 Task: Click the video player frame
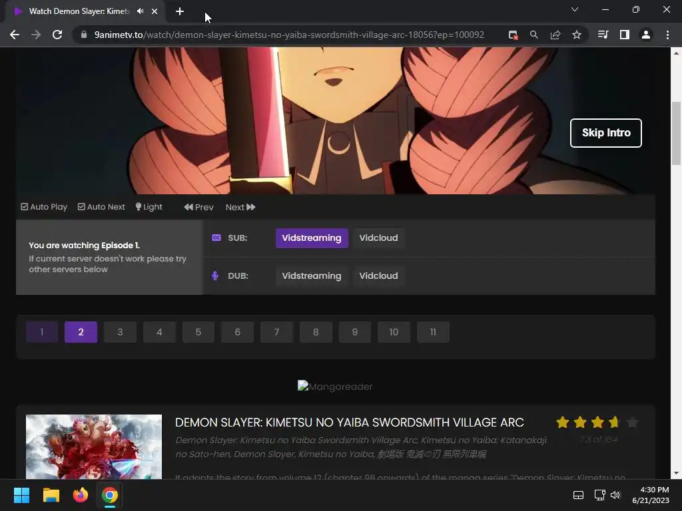click(336, 120)
